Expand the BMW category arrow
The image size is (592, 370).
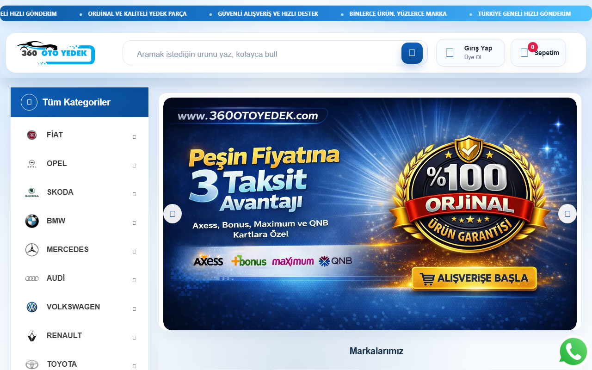click(x=134, y=223)
